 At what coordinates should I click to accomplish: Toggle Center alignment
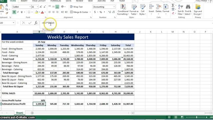click(x=53, y=12)
